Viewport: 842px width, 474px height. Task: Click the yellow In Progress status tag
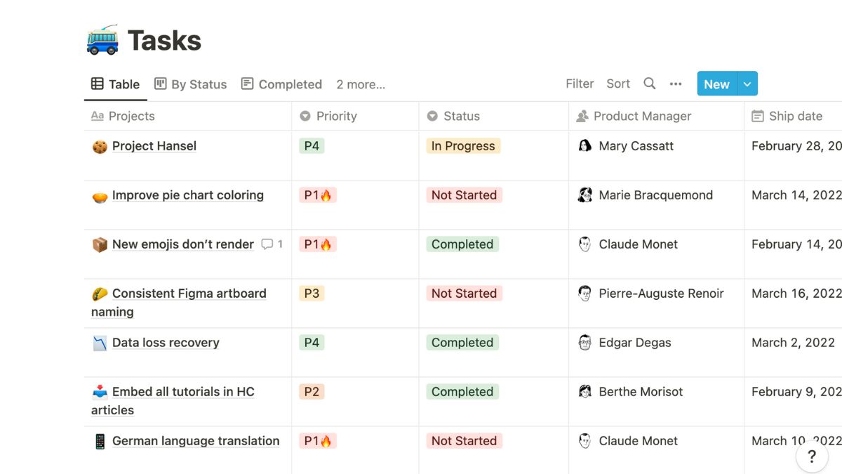(463, 146)
